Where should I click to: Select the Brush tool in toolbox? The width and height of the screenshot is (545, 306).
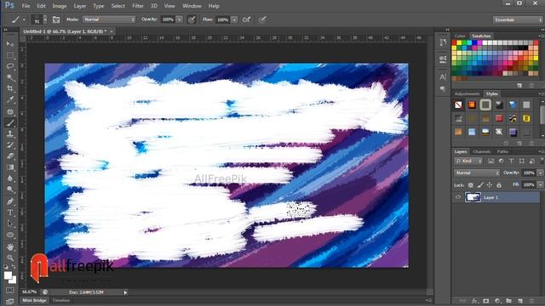point(10,122)
